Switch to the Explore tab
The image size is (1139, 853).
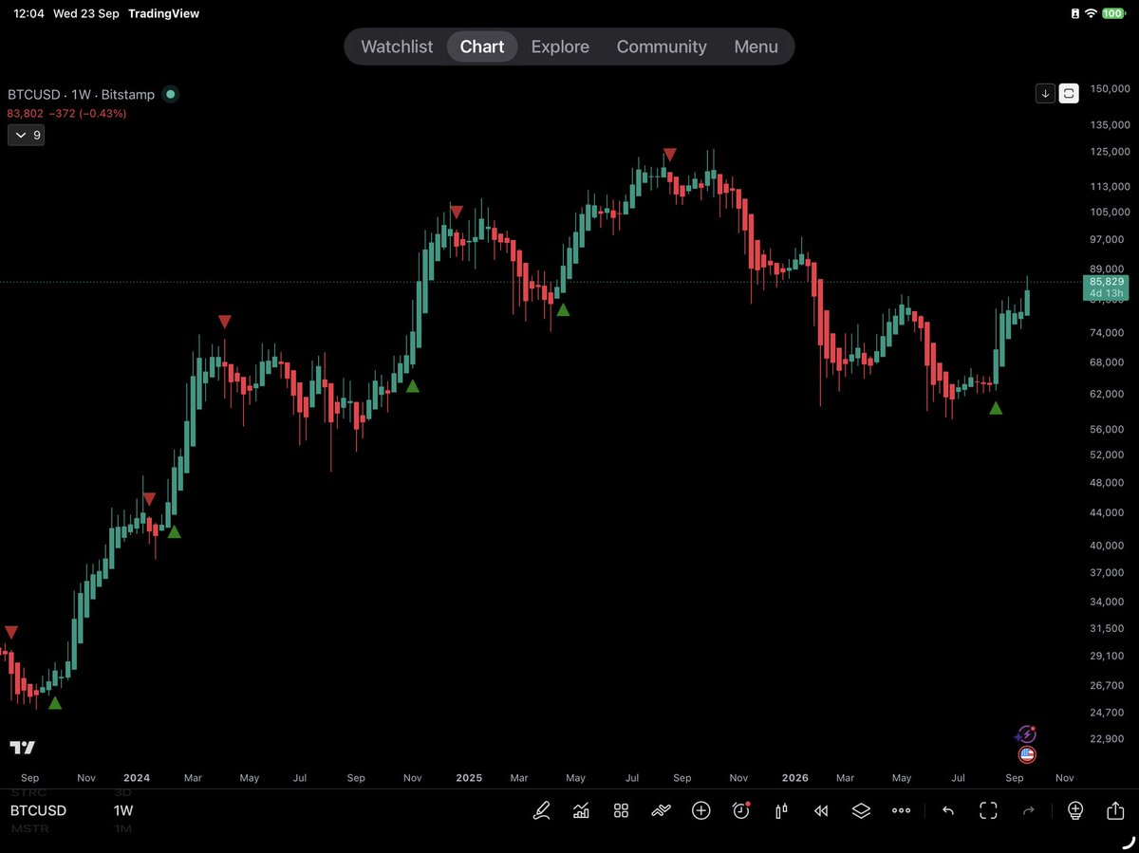560,46
